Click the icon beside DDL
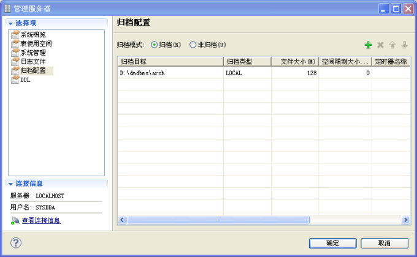417x257 pixels. pyautogui.click(x=15, y=80)
